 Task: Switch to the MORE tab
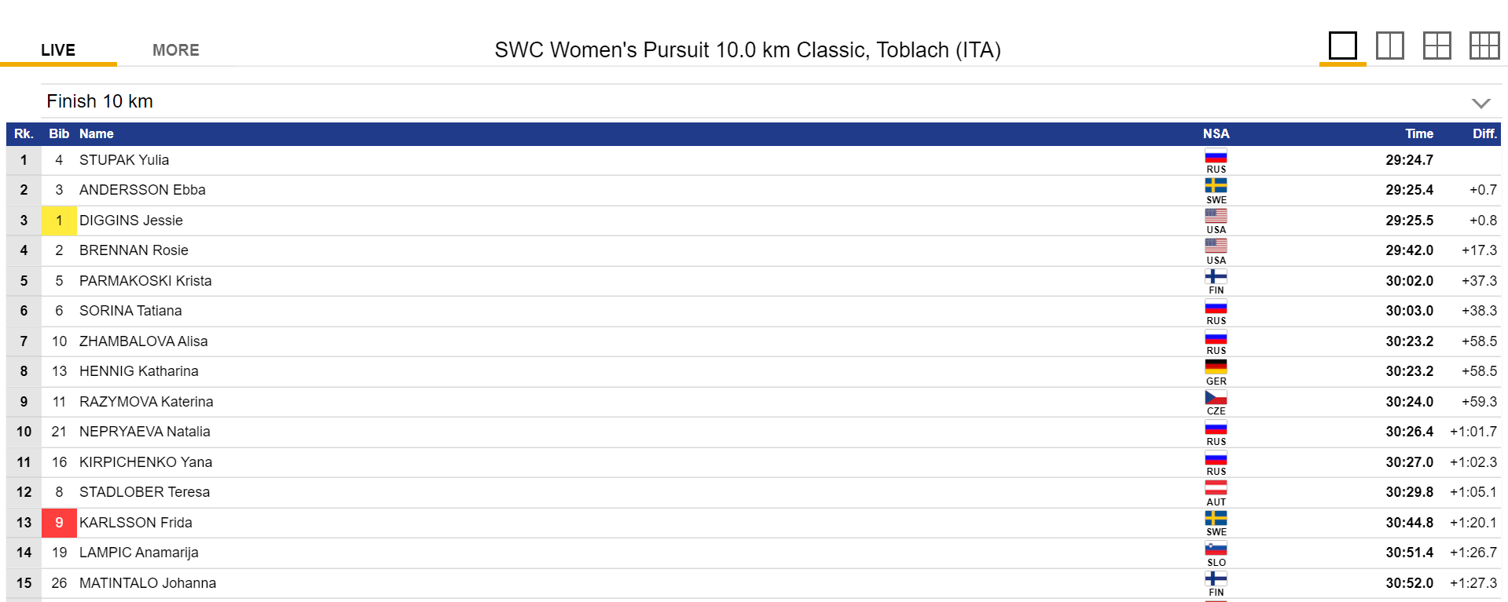(176, 50)
